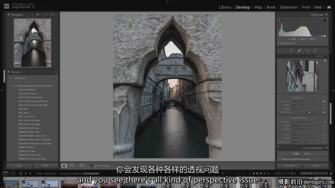Switch to Manual tab in Lens Corrections
The height and width of the screenshot is (188, 335).
click(x=307, y=154)
